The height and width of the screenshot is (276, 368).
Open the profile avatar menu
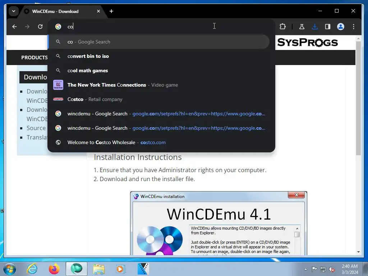341,27
